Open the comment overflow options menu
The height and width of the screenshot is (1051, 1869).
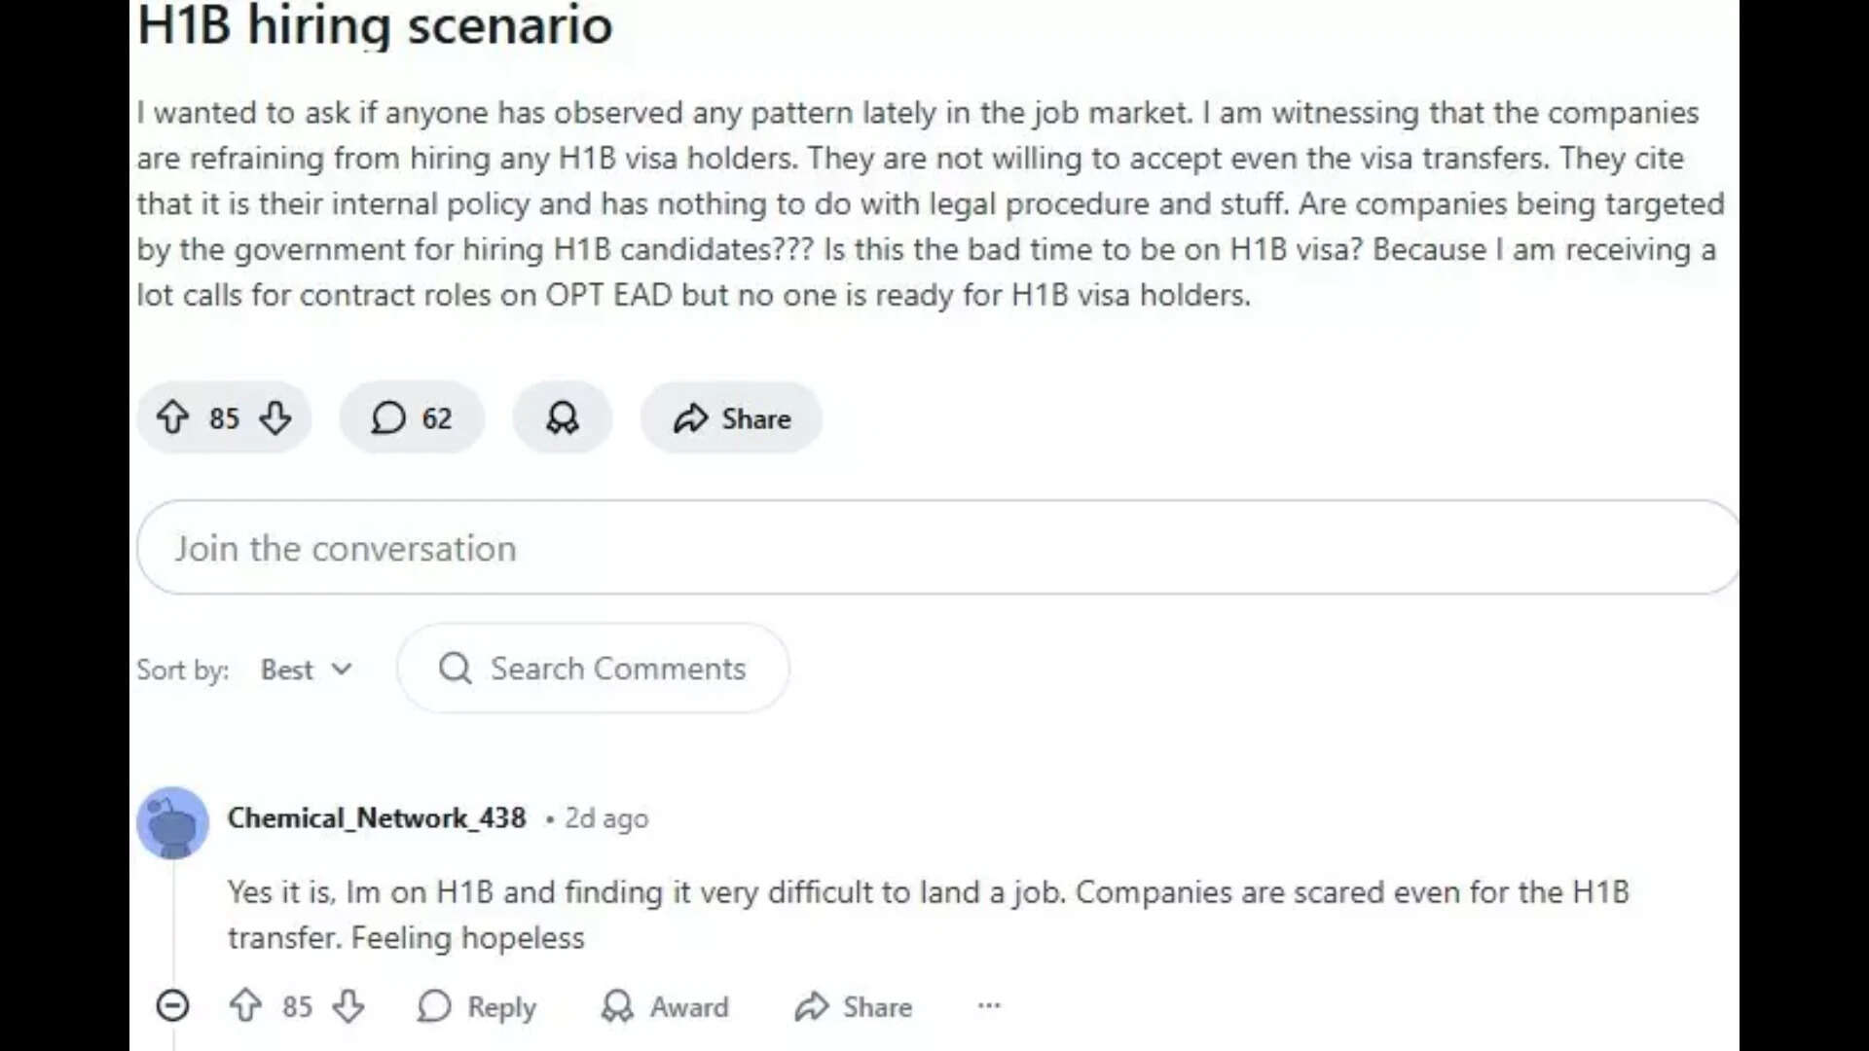[x=989, y=1006]
